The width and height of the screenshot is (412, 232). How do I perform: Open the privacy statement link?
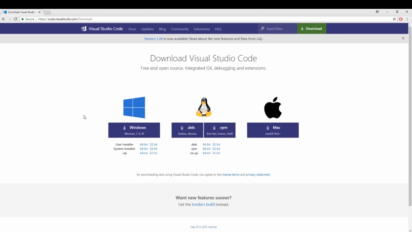pyautogui.click(x=258, y=175)
